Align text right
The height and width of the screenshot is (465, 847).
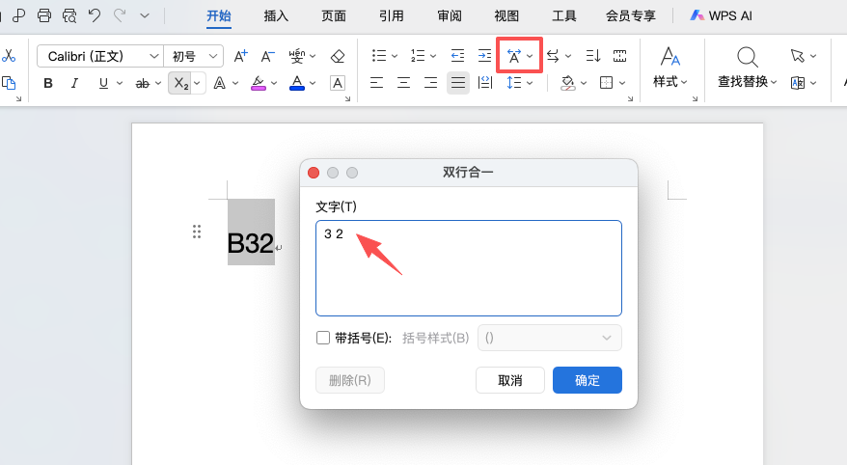click(430, 83)
